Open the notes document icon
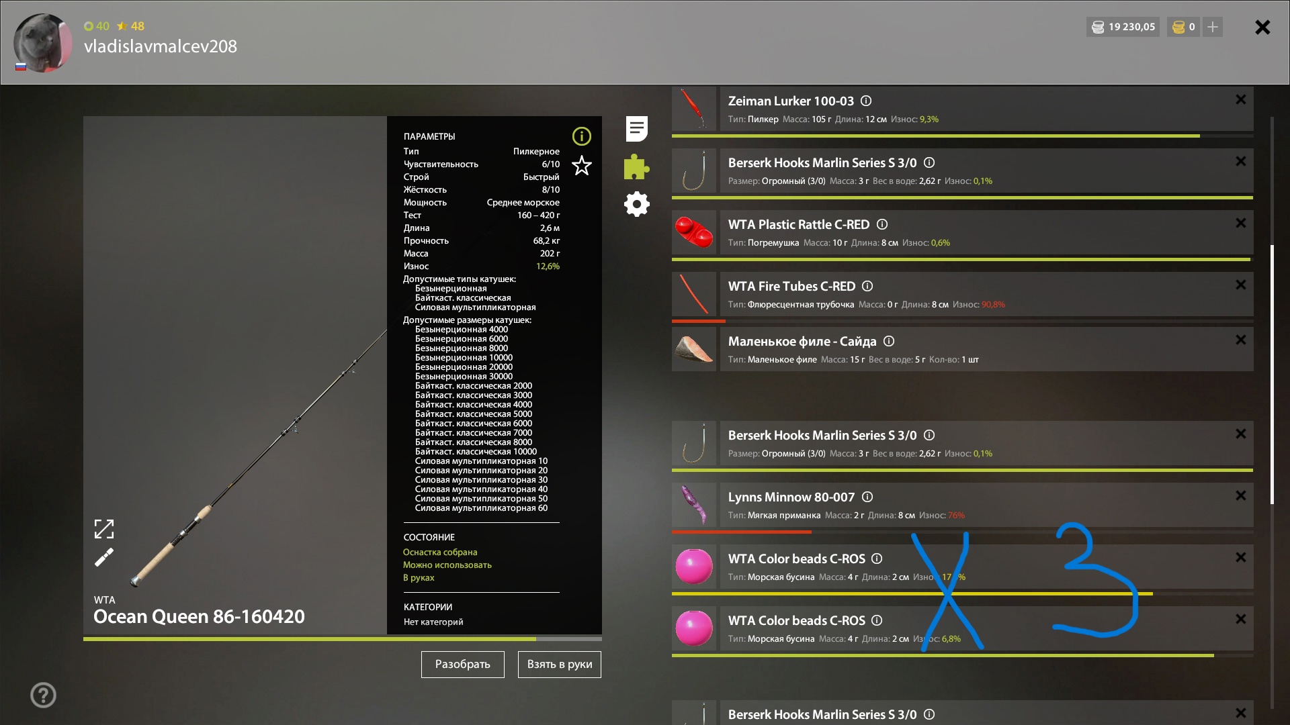This screenshot has width=1290, height=725. [x=636, y=129]
